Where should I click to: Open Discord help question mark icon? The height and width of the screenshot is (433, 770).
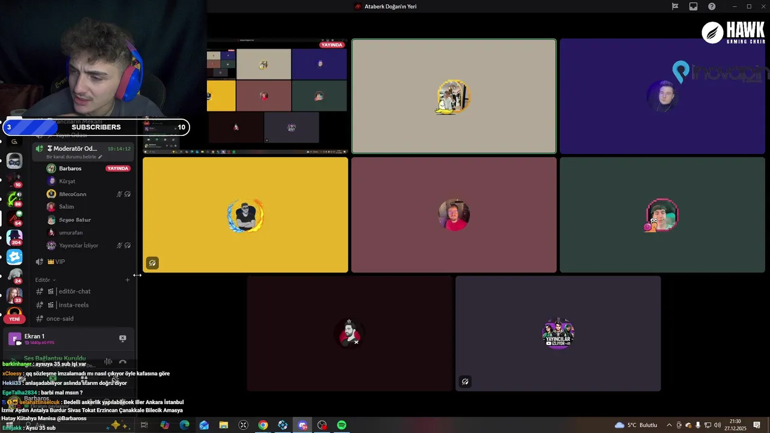tap(712, 7)
